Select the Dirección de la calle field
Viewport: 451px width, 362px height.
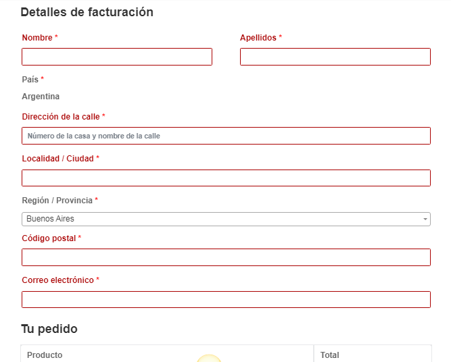click(x=226, y=136)
